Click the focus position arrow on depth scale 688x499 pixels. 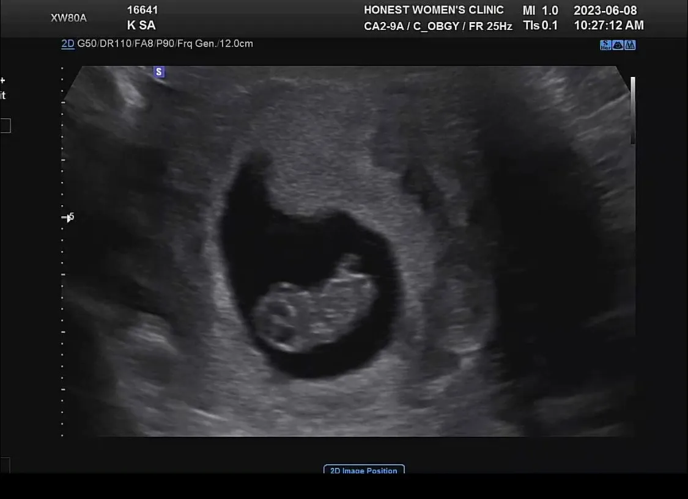68,217
